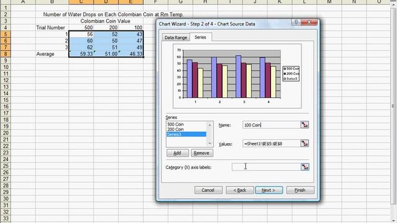Select the Series tab
Image resolution: width=397 pixels, height=223 pixels.
200,37
